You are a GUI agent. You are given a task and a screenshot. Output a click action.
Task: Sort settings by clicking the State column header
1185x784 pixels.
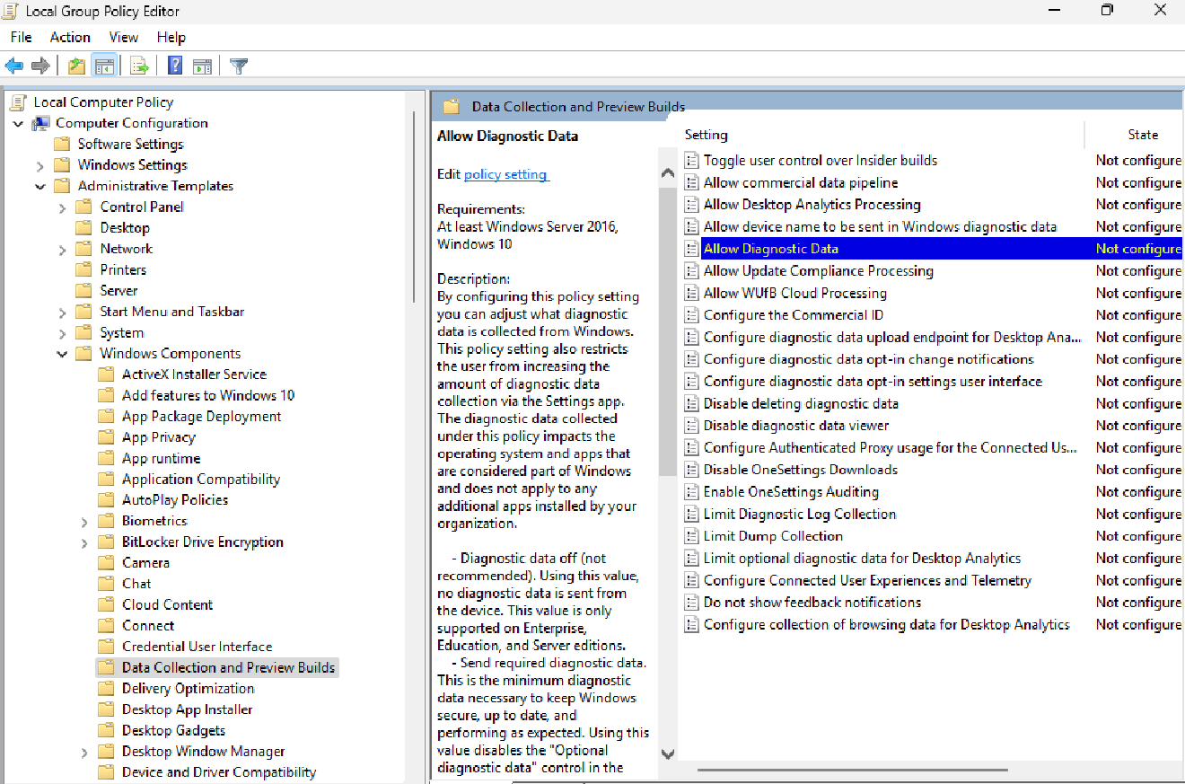point(1144,134)
